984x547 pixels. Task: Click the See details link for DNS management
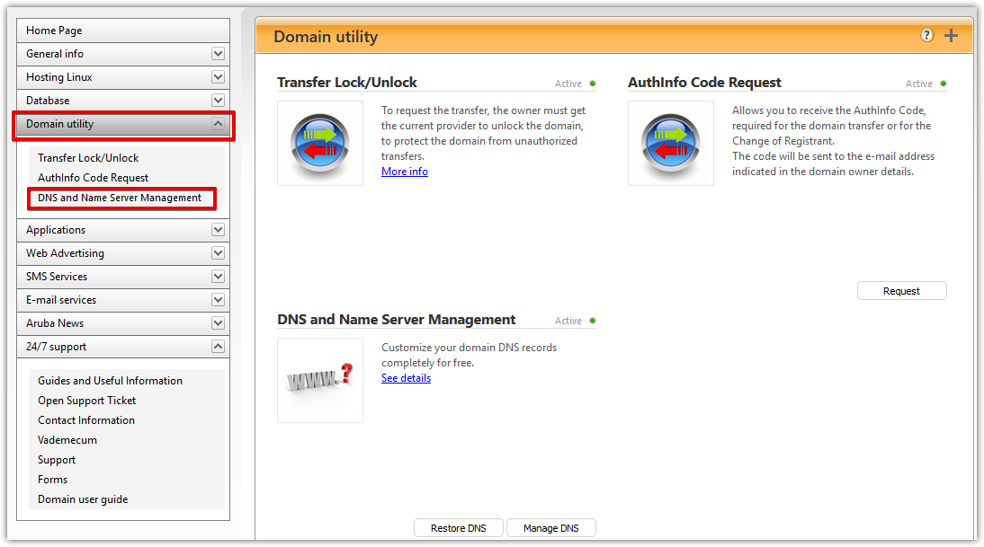[405, 377]
